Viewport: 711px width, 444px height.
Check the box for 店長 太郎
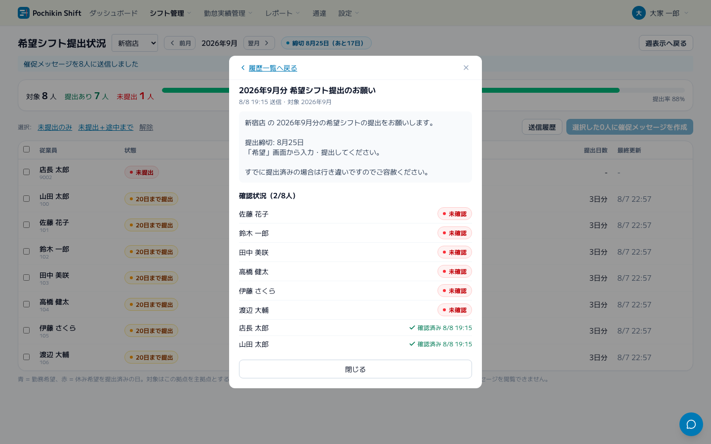[27, 172]
